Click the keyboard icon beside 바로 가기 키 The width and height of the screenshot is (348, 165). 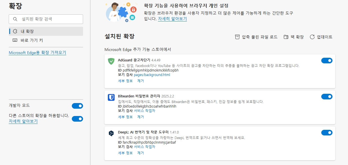pos(15,40)
